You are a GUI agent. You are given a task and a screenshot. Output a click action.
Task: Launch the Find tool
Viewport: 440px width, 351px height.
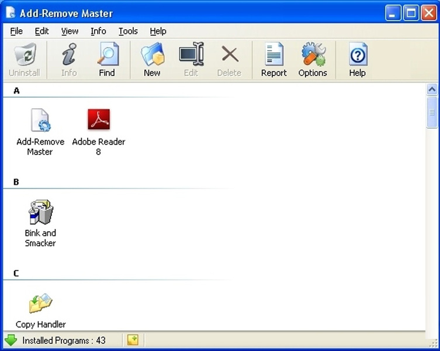click(107, 60)
